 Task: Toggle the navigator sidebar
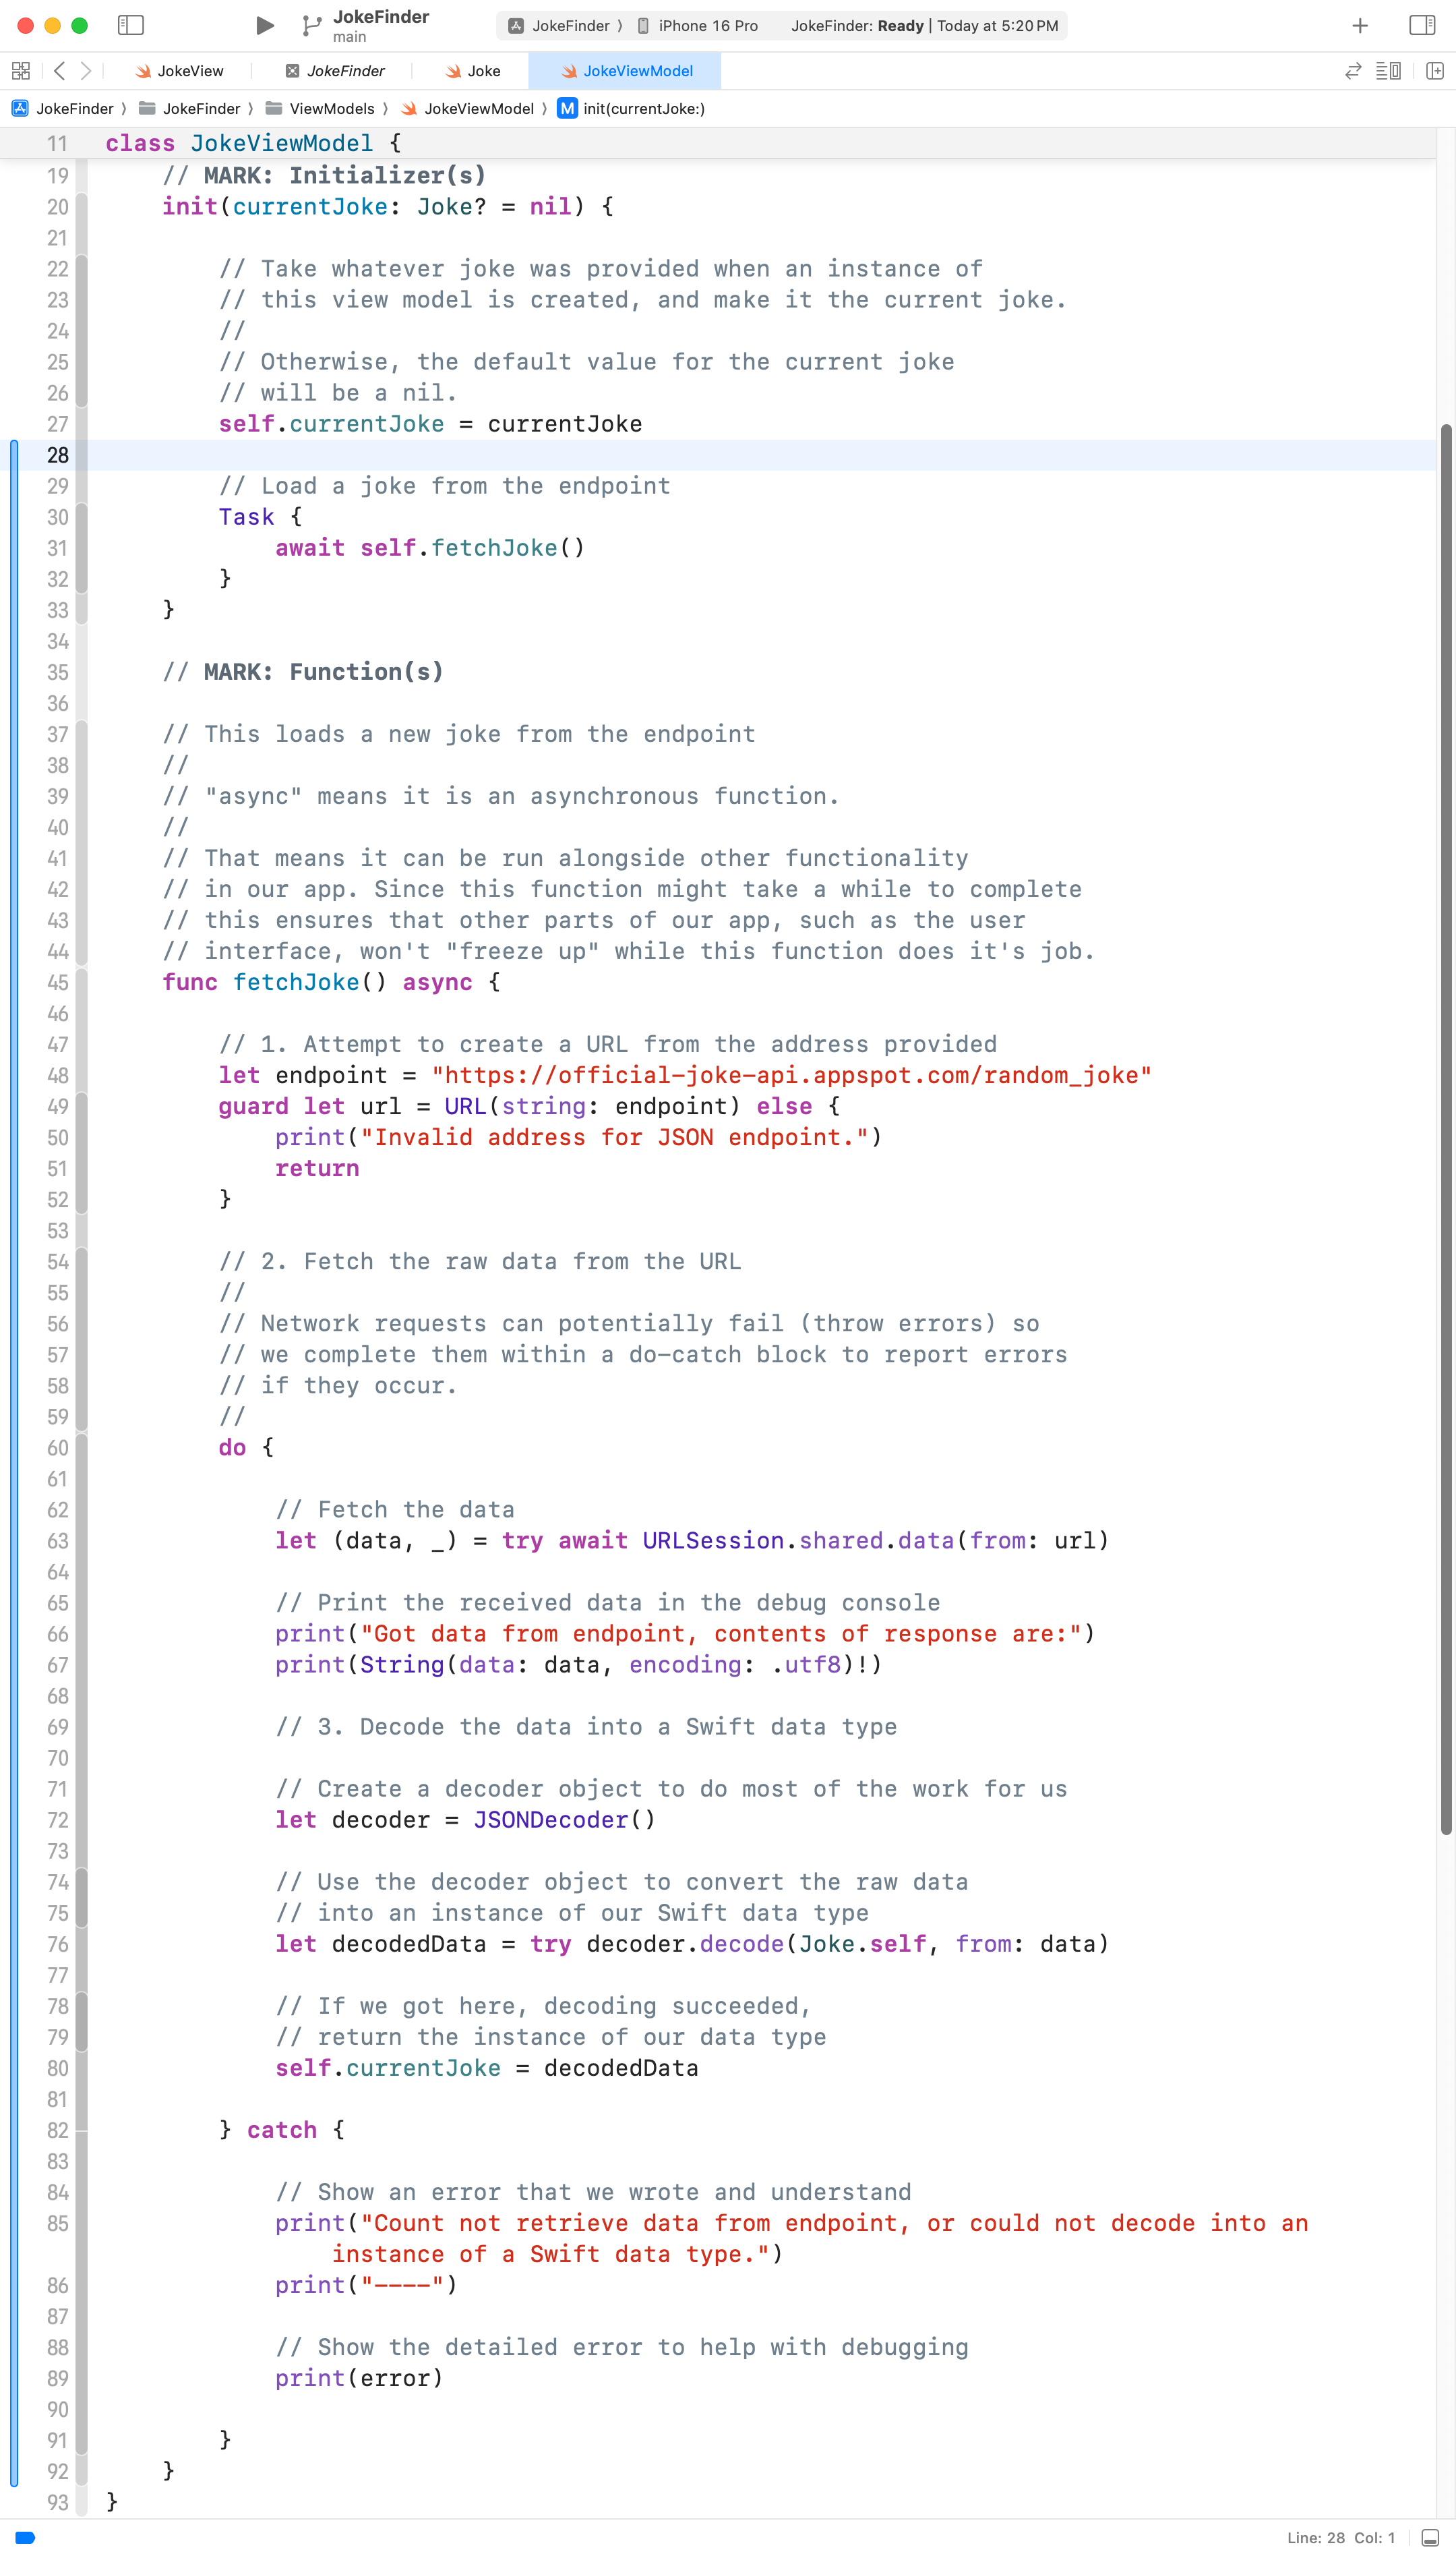pyautogui.click(x=131, y=25)
